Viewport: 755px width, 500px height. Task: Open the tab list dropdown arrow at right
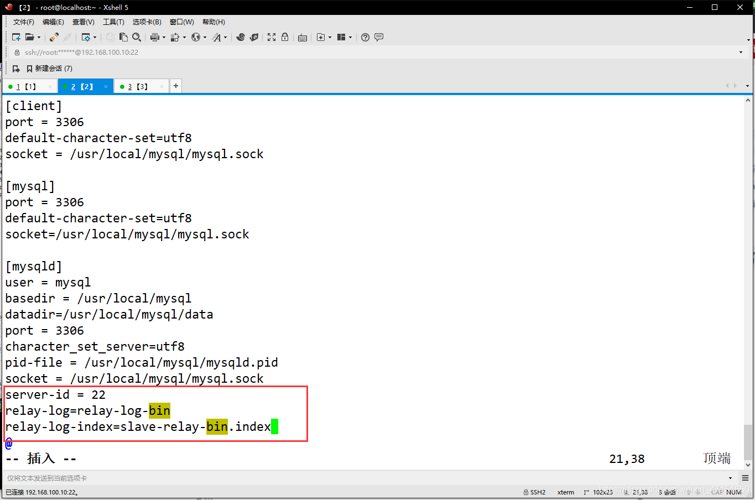point(747,86)
